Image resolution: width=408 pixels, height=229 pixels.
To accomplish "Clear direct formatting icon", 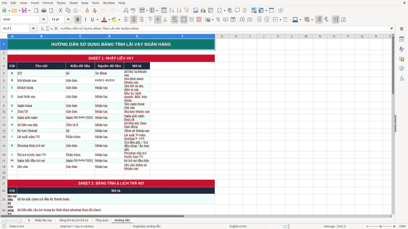I will 95,11.
